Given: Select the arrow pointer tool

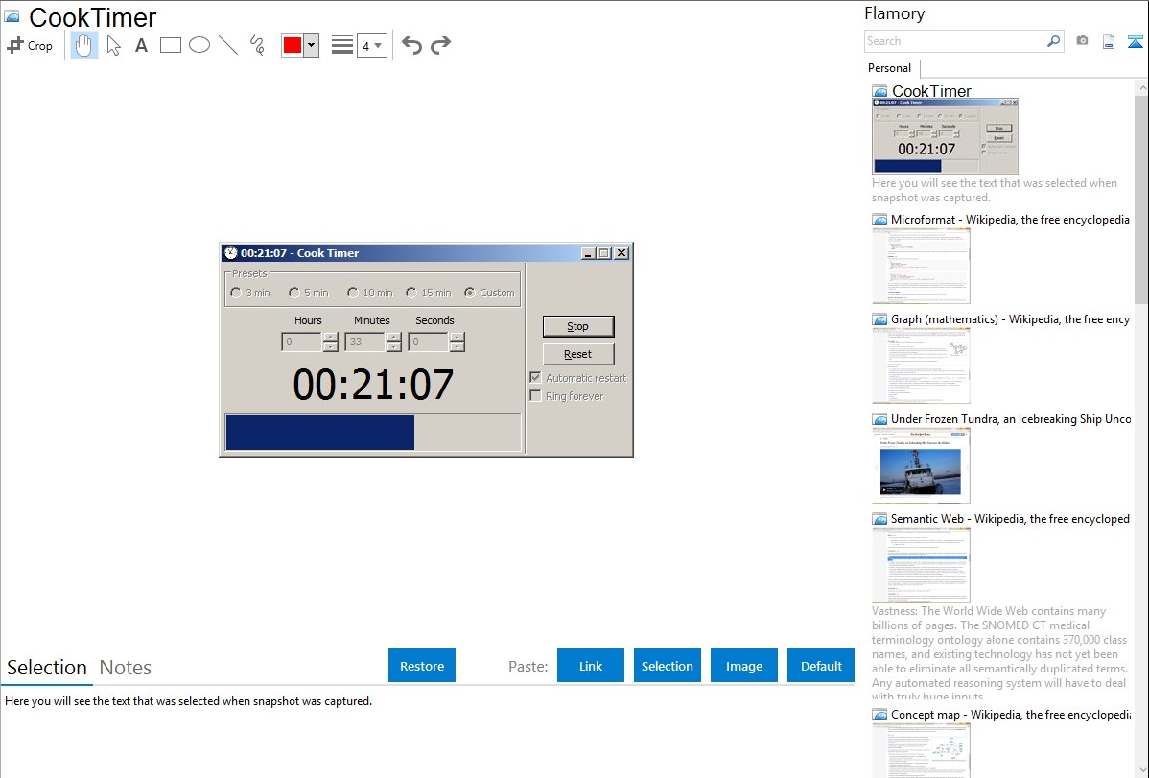Looking at the screenshot, I should pos(113,45).
